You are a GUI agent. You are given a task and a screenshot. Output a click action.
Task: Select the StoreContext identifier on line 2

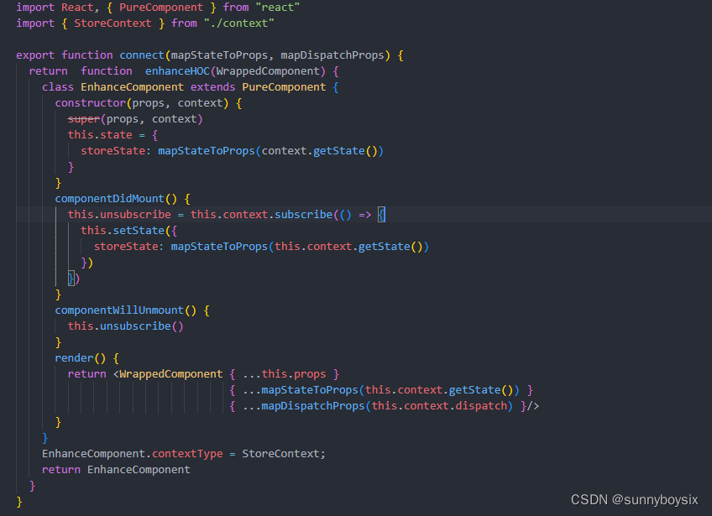(x=113, y=23)
